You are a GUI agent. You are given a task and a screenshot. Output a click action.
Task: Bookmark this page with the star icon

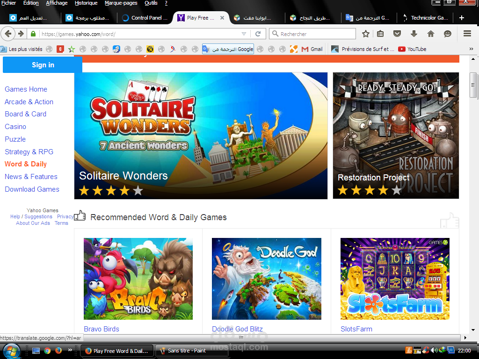[366, 34]
